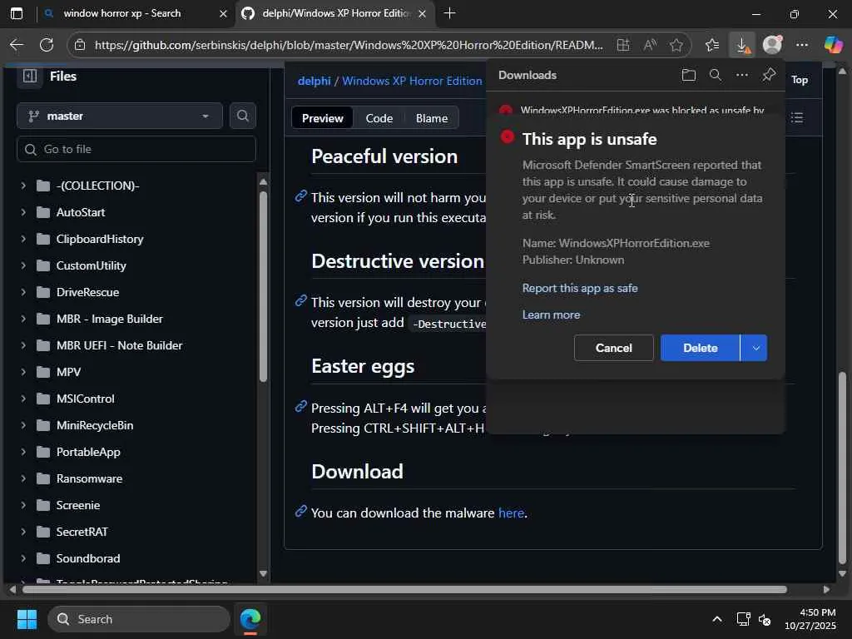Expand the ClipboardHistory folder chevron
This screenshot has width=852, height=639.
22,239
